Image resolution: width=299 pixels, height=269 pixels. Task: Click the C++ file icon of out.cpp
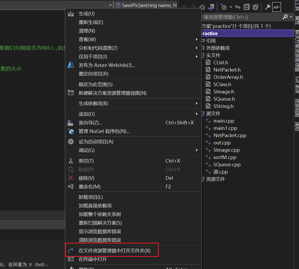208,143
